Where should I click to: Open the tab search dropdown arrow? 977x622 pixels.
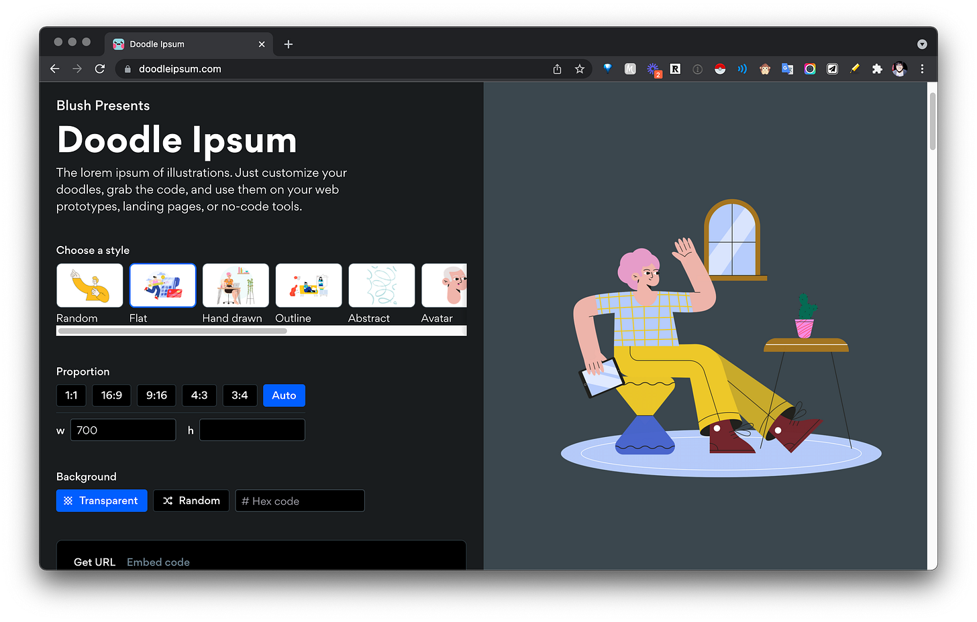922,44
